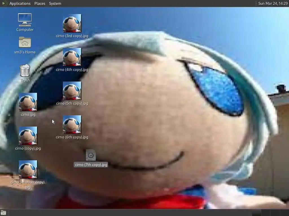Open the Applications menu

coord(20,3)
